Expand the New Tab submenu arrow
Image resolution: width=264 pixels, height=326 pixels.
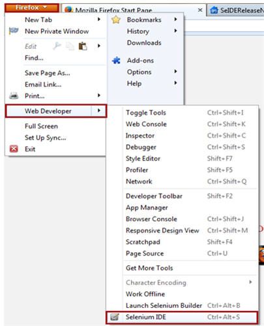click(x=99, y=20)
